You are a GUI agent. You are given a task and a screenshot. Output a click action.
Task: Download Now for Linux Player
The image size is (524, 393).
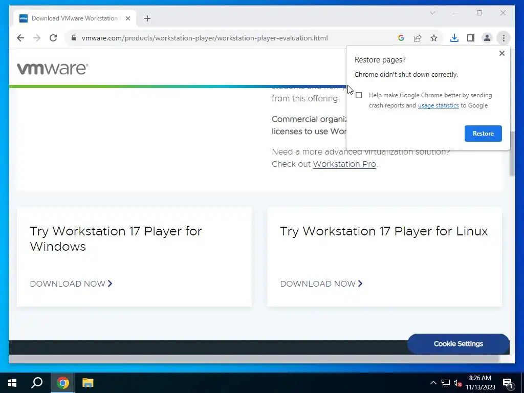click(321, 283)
